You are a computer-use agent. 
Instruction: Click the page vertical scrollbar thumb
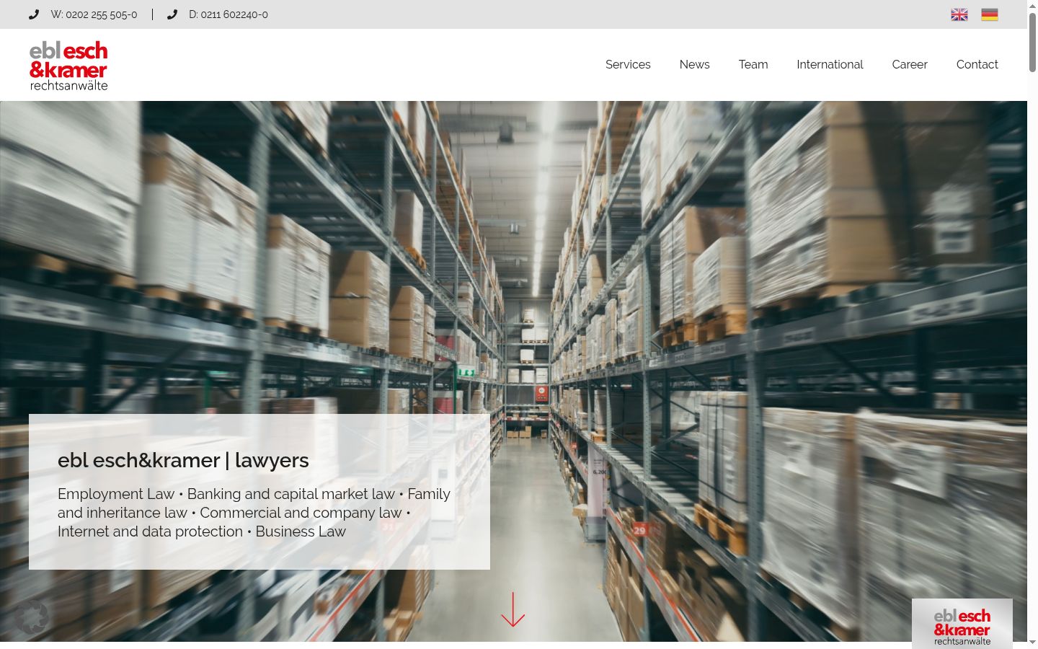(x=1032, y=42)
